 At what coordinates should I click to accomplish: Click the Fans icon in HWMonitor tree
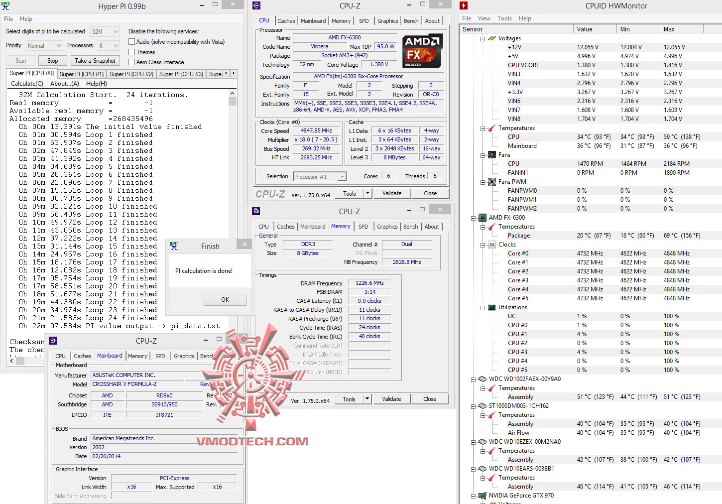point(492,155)
